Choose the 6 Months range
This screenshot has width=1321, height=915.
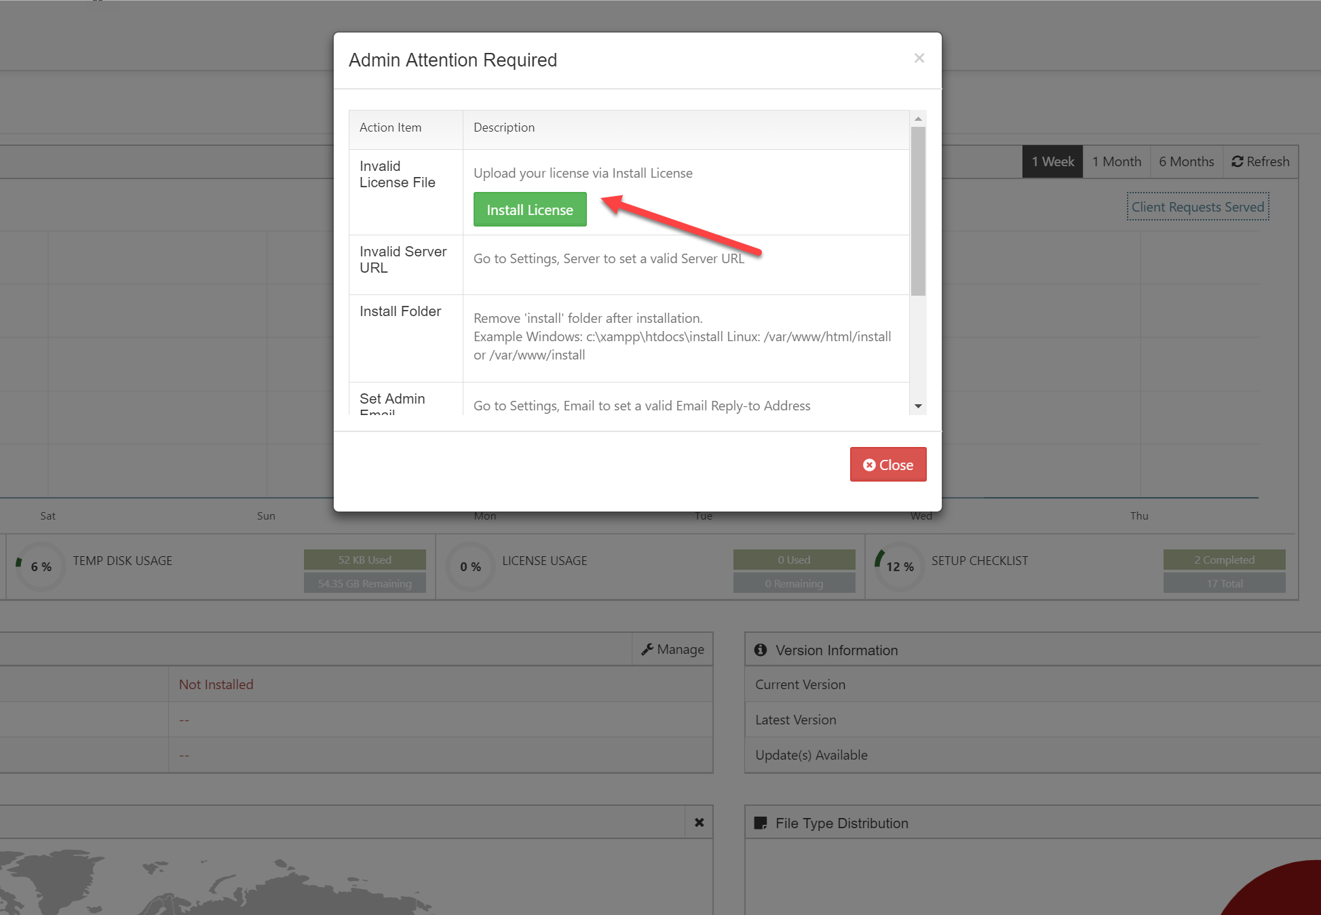pyautogui.click(x=1185, y=161)
